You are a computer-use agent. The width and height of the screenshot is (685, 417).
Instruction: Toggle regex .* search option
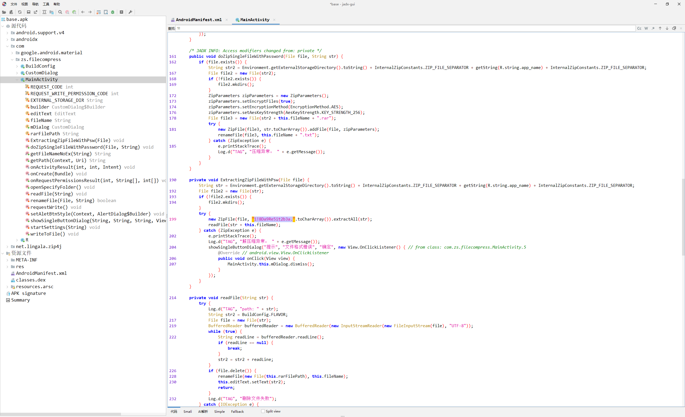tap(653, 28)
